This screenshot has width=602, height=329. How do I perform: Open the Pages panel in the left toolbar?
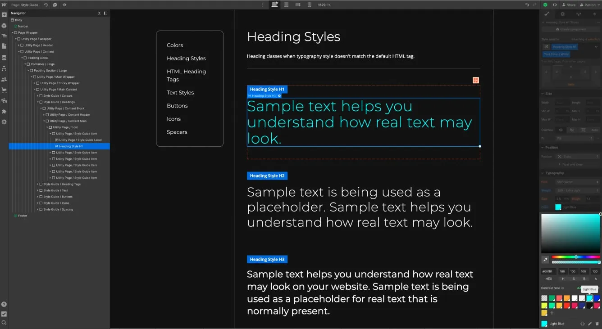pos(4,45)
